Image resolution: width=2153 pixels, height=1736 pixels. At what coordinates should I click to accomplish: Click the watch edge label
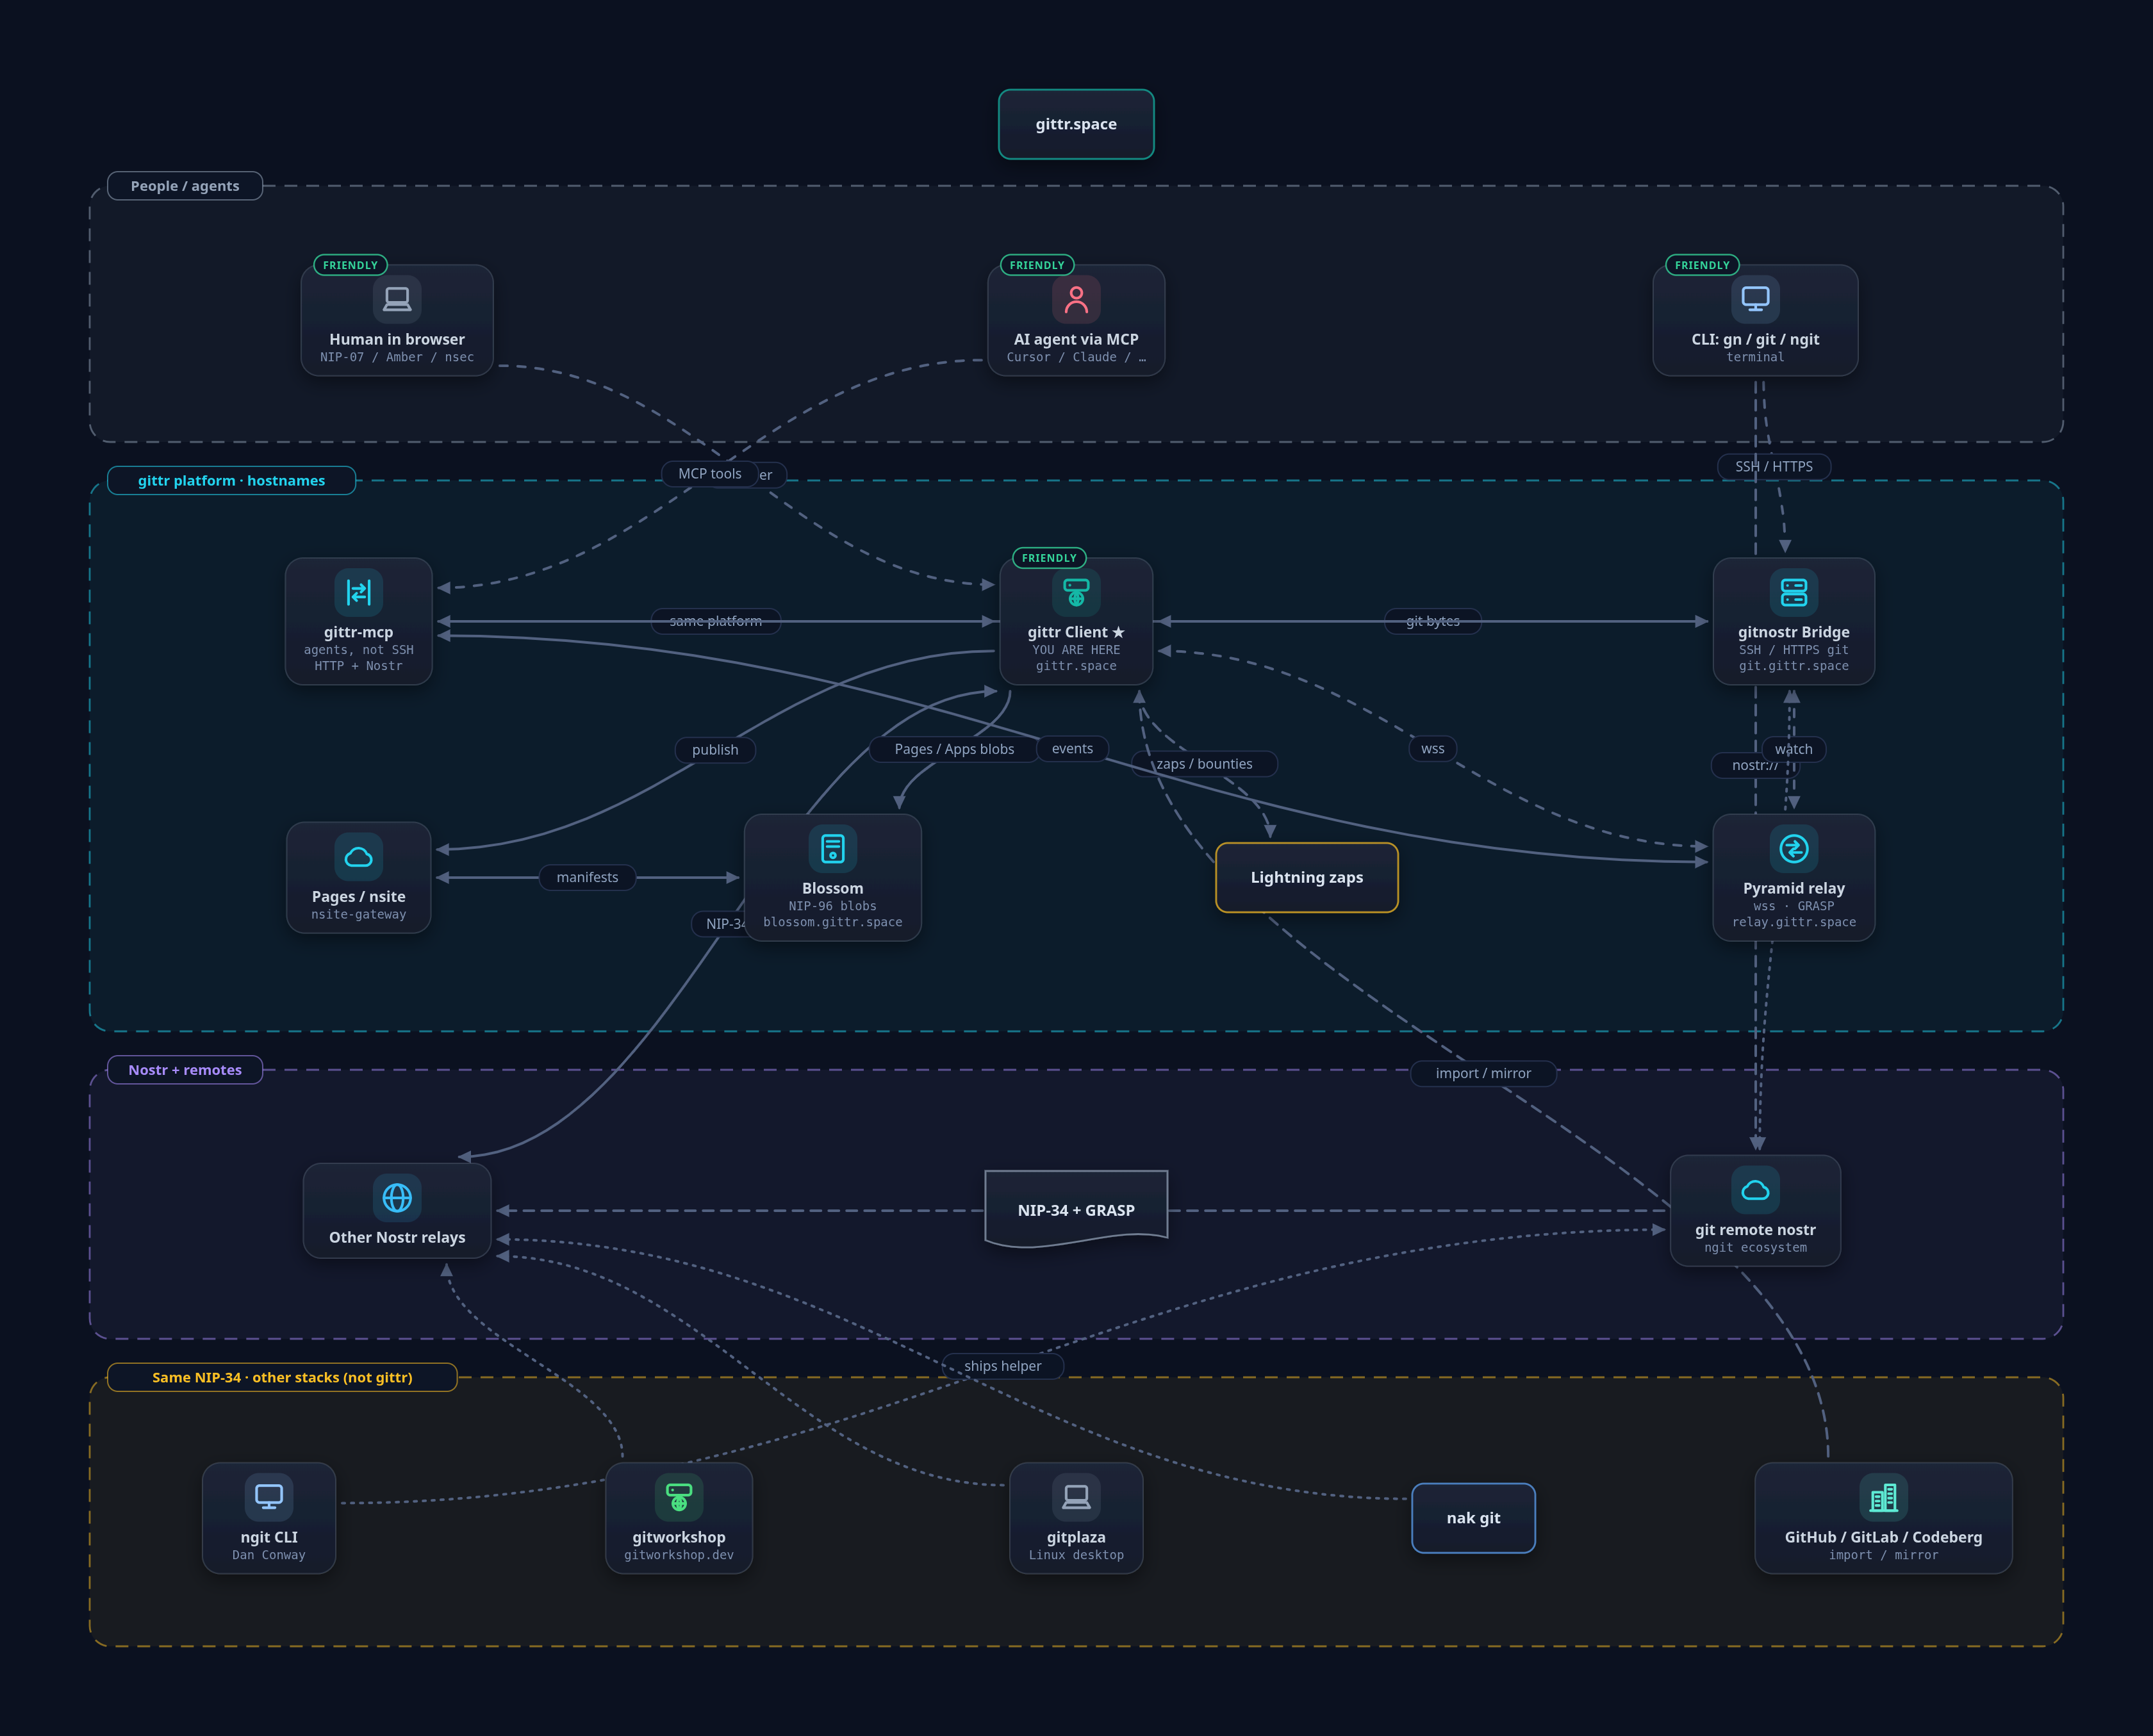tap(1793, 749)
